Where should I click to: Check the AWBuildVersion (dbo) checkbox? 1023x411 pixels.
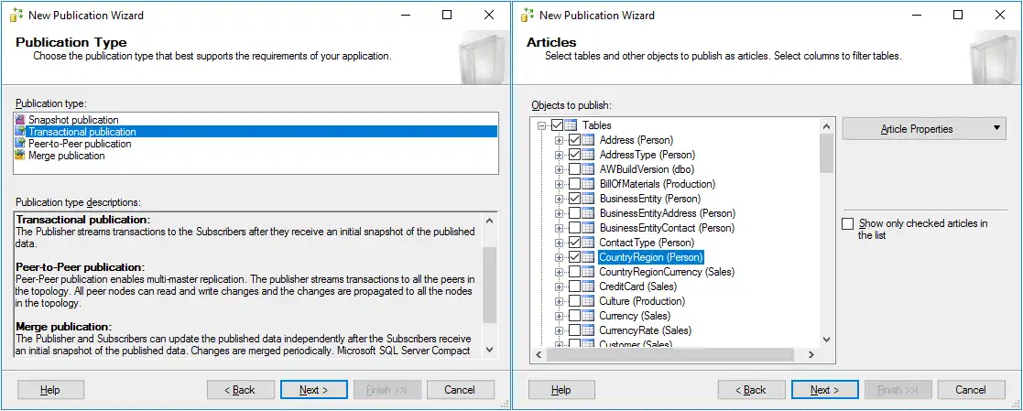[x=574, y=169]
